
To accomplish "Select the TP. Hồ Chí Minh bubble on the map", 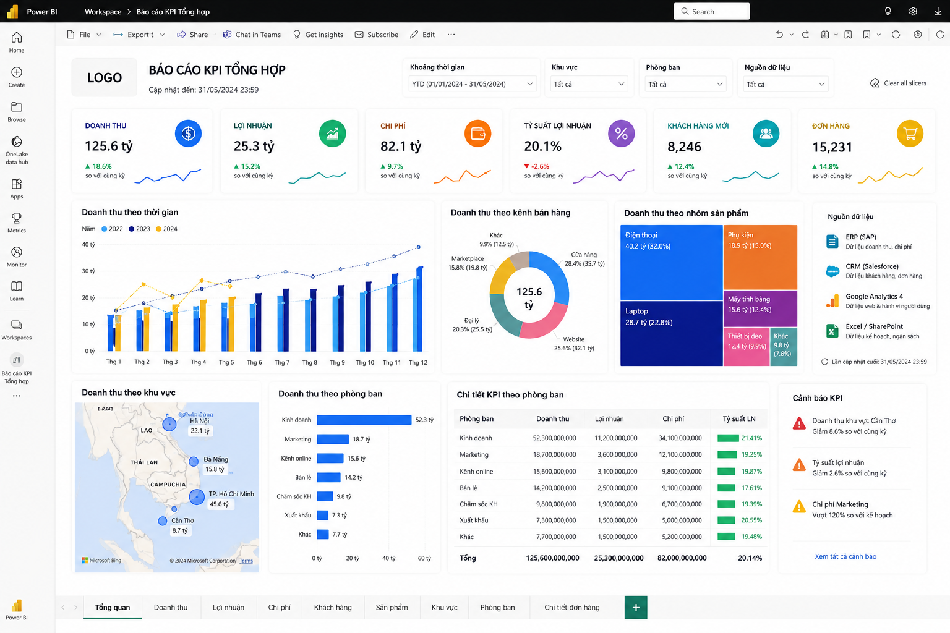I will pos(197,496).
